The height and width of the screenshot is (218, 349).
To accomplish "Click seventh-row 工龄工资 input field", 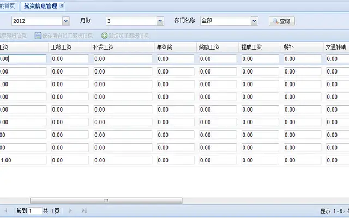I will coord(70,135).
